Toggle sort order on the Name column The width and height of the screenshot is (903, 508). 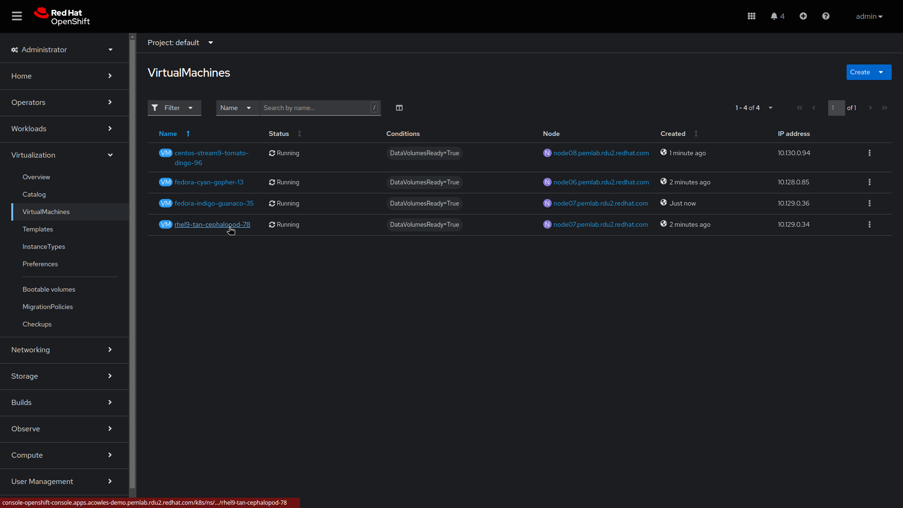188,134
